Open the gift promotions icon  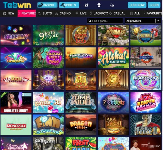tap(87, 5)
